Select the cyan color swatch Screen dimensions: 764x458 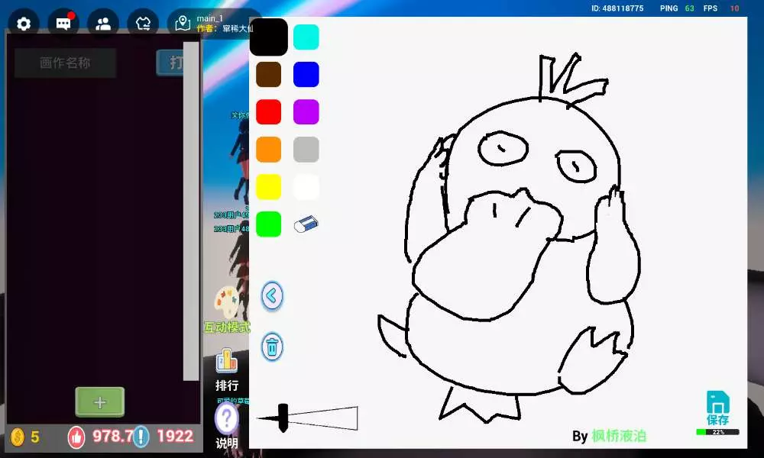[x=306, y=37]
